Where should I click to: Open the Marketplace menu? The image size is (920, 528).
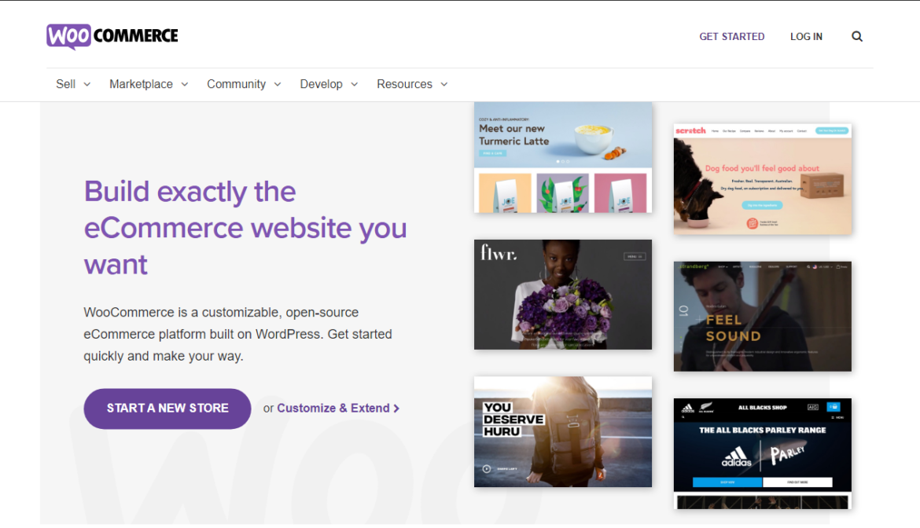[x=149, y=84]
